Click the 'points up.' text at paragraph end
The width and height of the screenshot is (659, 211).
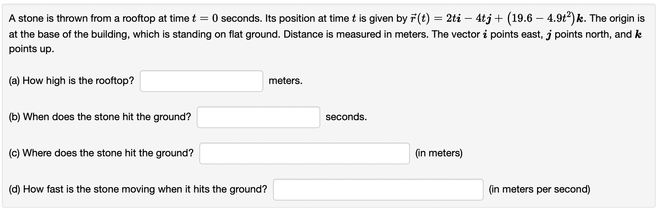(31, 50)
